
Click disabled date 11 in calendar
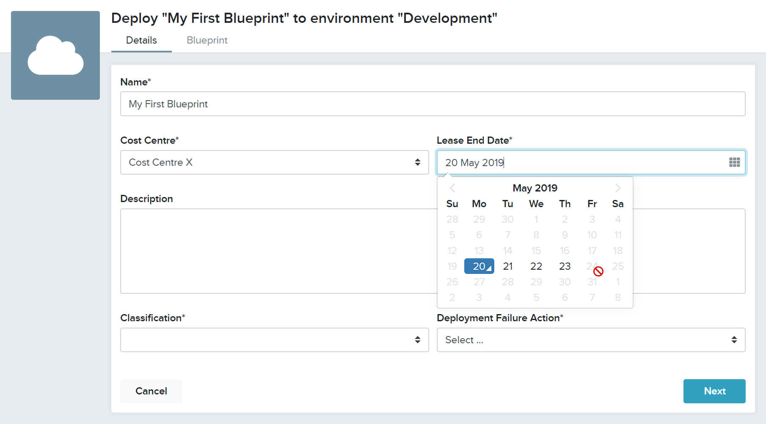618,235
